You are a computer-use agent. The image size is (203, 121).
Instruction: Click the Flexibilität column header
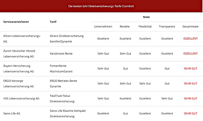pyautogui.click(x=145, y=27)
